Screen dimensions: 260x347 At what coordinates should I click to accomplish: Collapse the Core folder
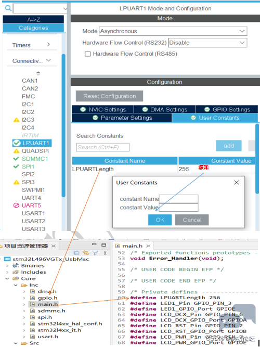pos(7,278)
